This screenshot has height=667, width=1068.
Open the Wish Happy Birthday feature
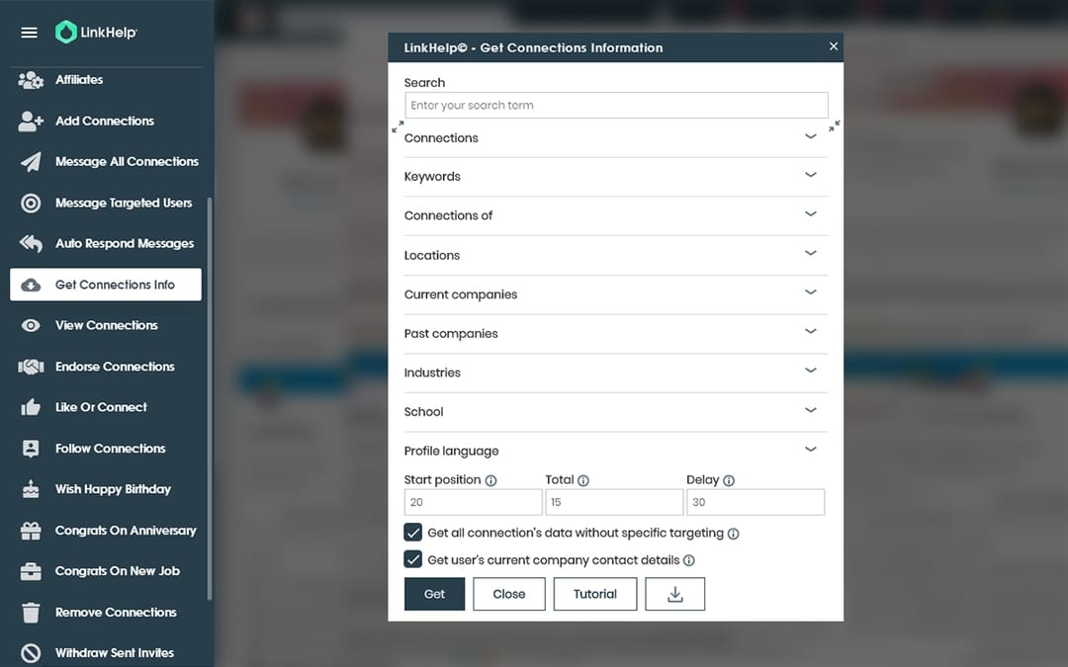112,488
